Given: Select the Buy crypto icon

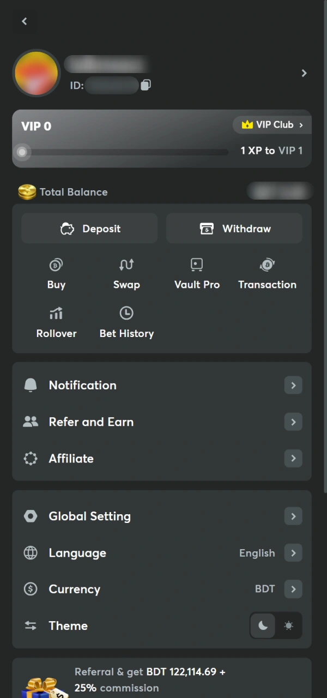Looking at the screenshot, I should (56, 265).
